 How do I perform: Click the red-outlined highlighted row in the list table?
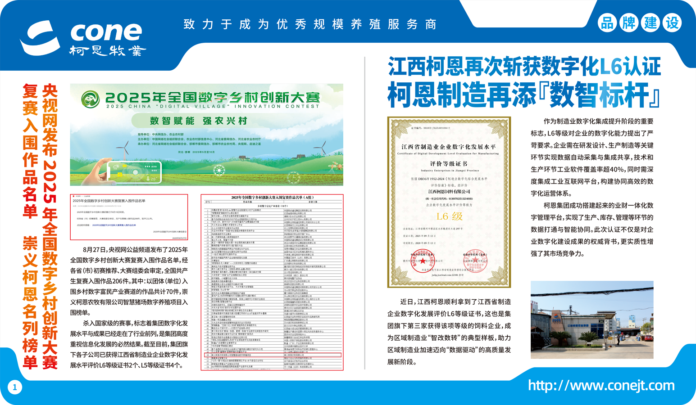tap(272, 355)
